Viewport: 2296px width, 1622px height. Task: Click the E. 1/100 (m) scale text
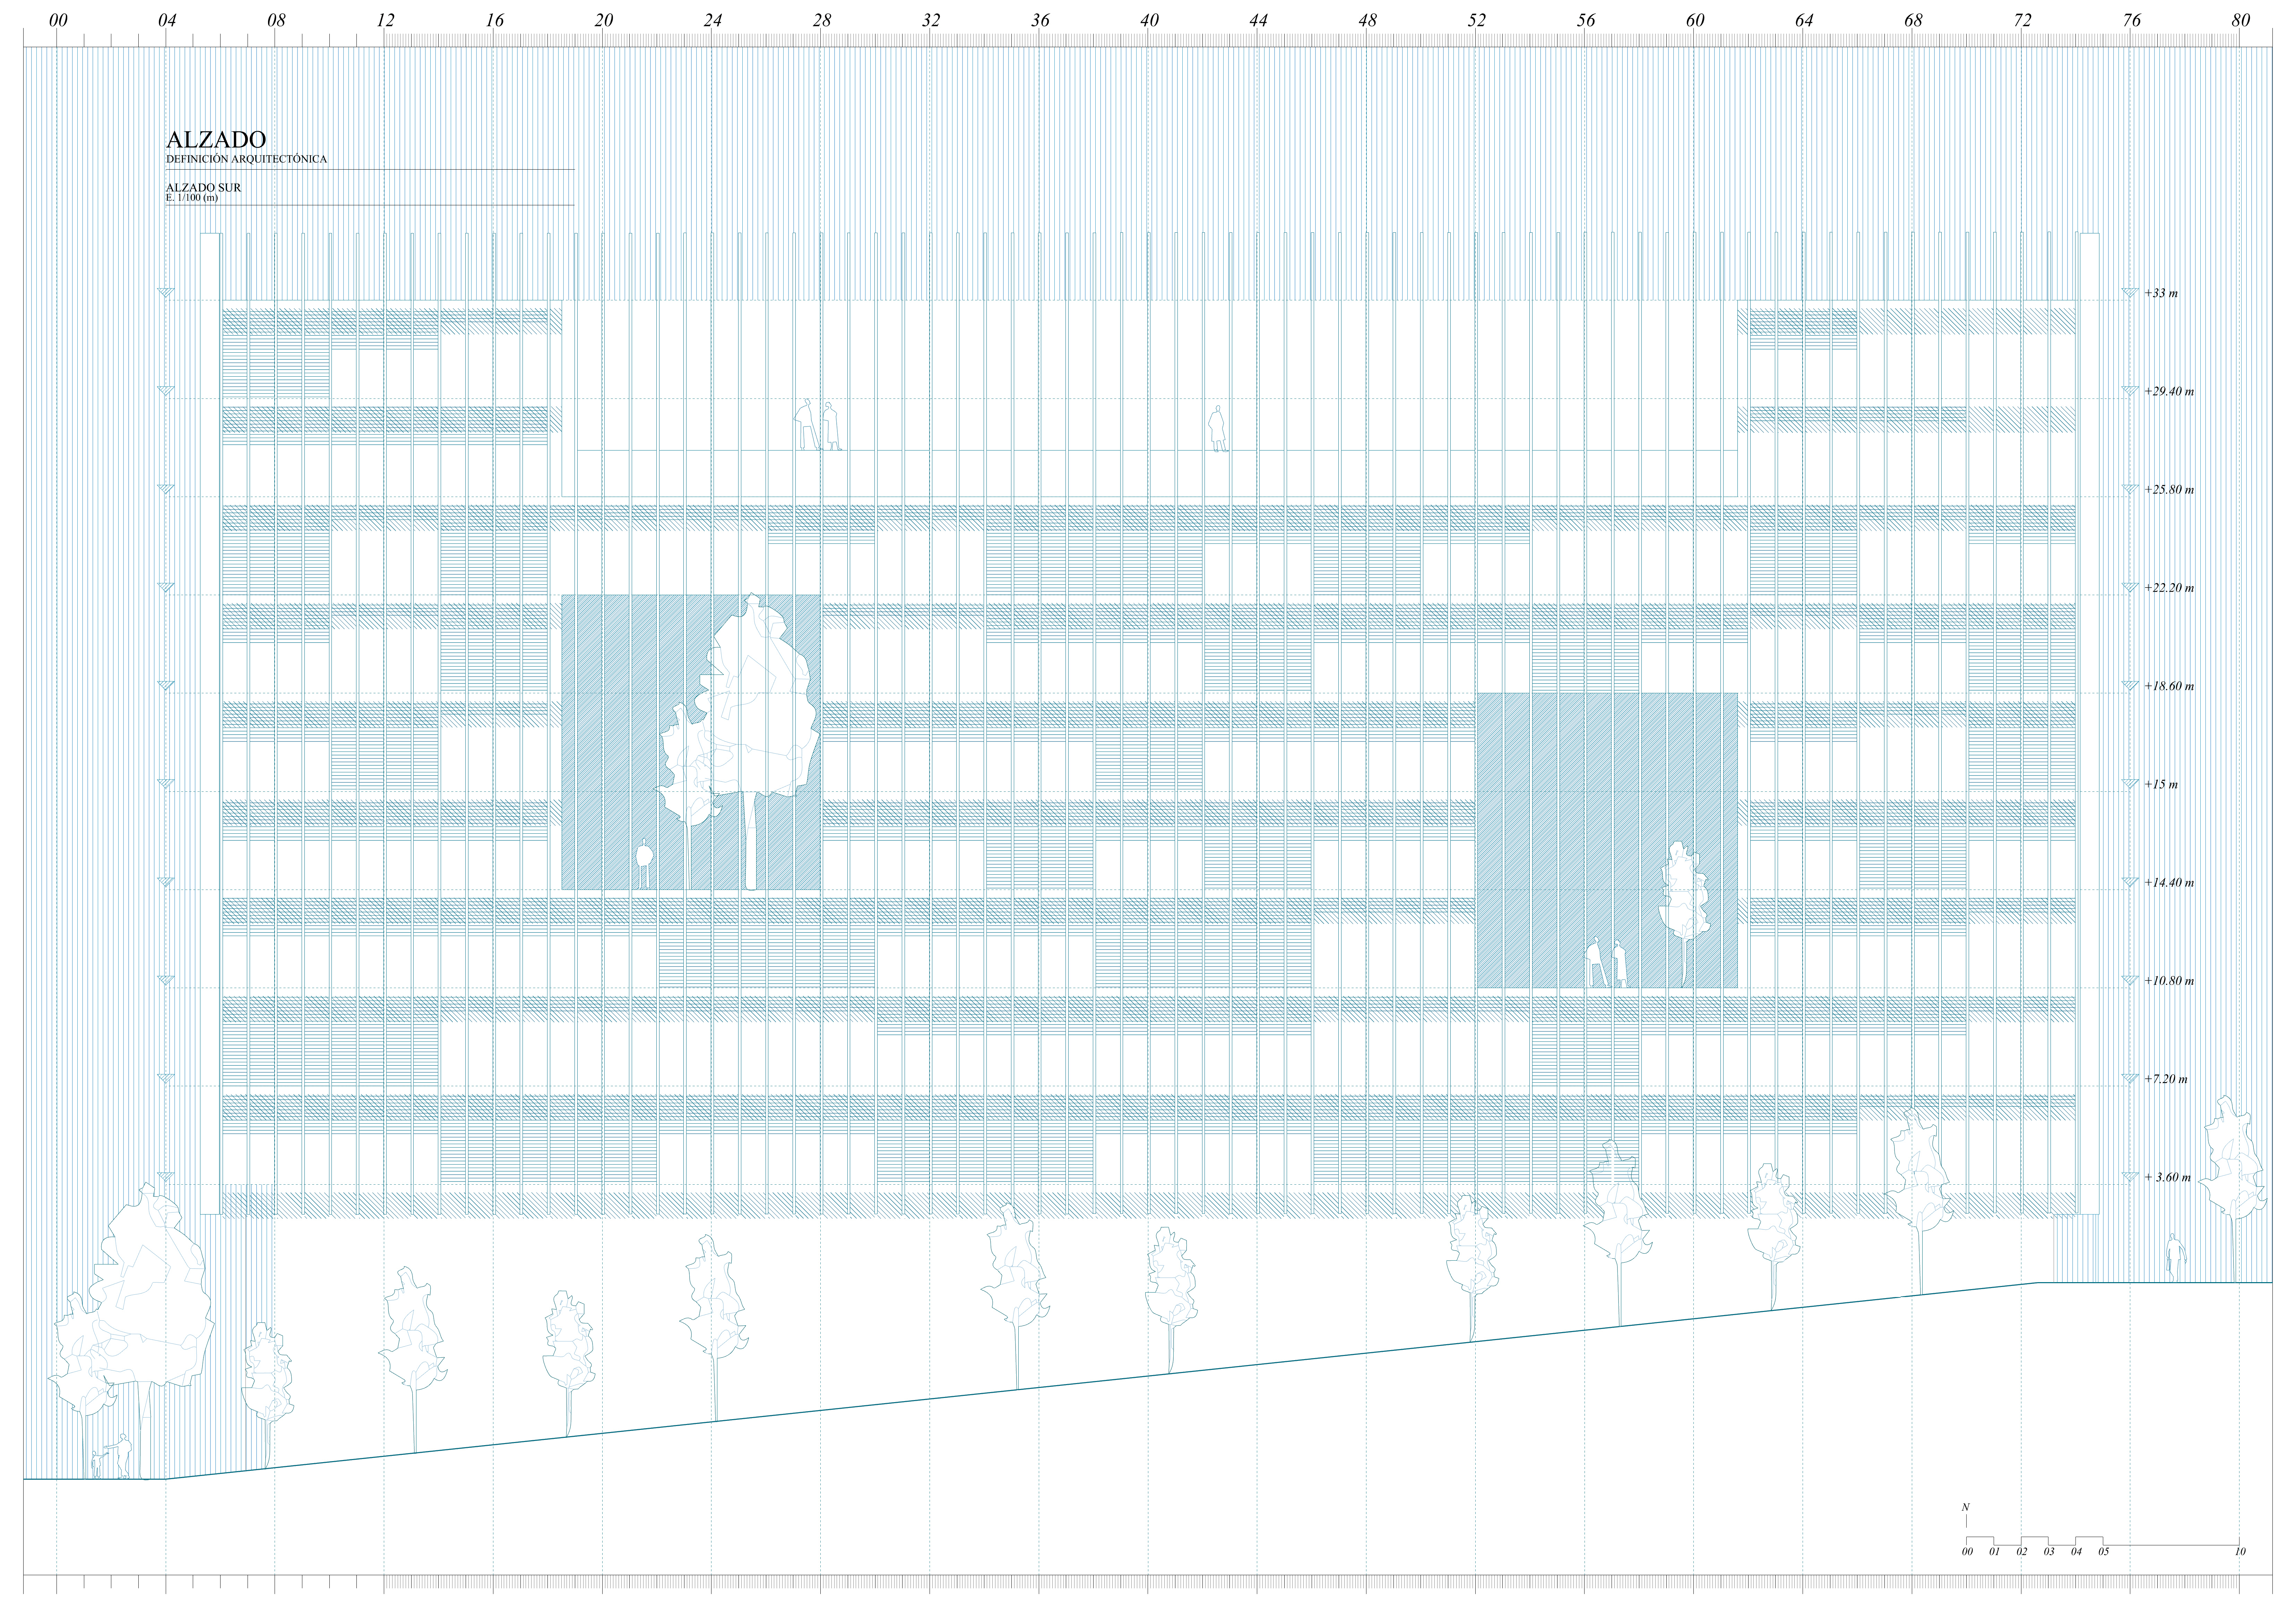click(192, 198)
